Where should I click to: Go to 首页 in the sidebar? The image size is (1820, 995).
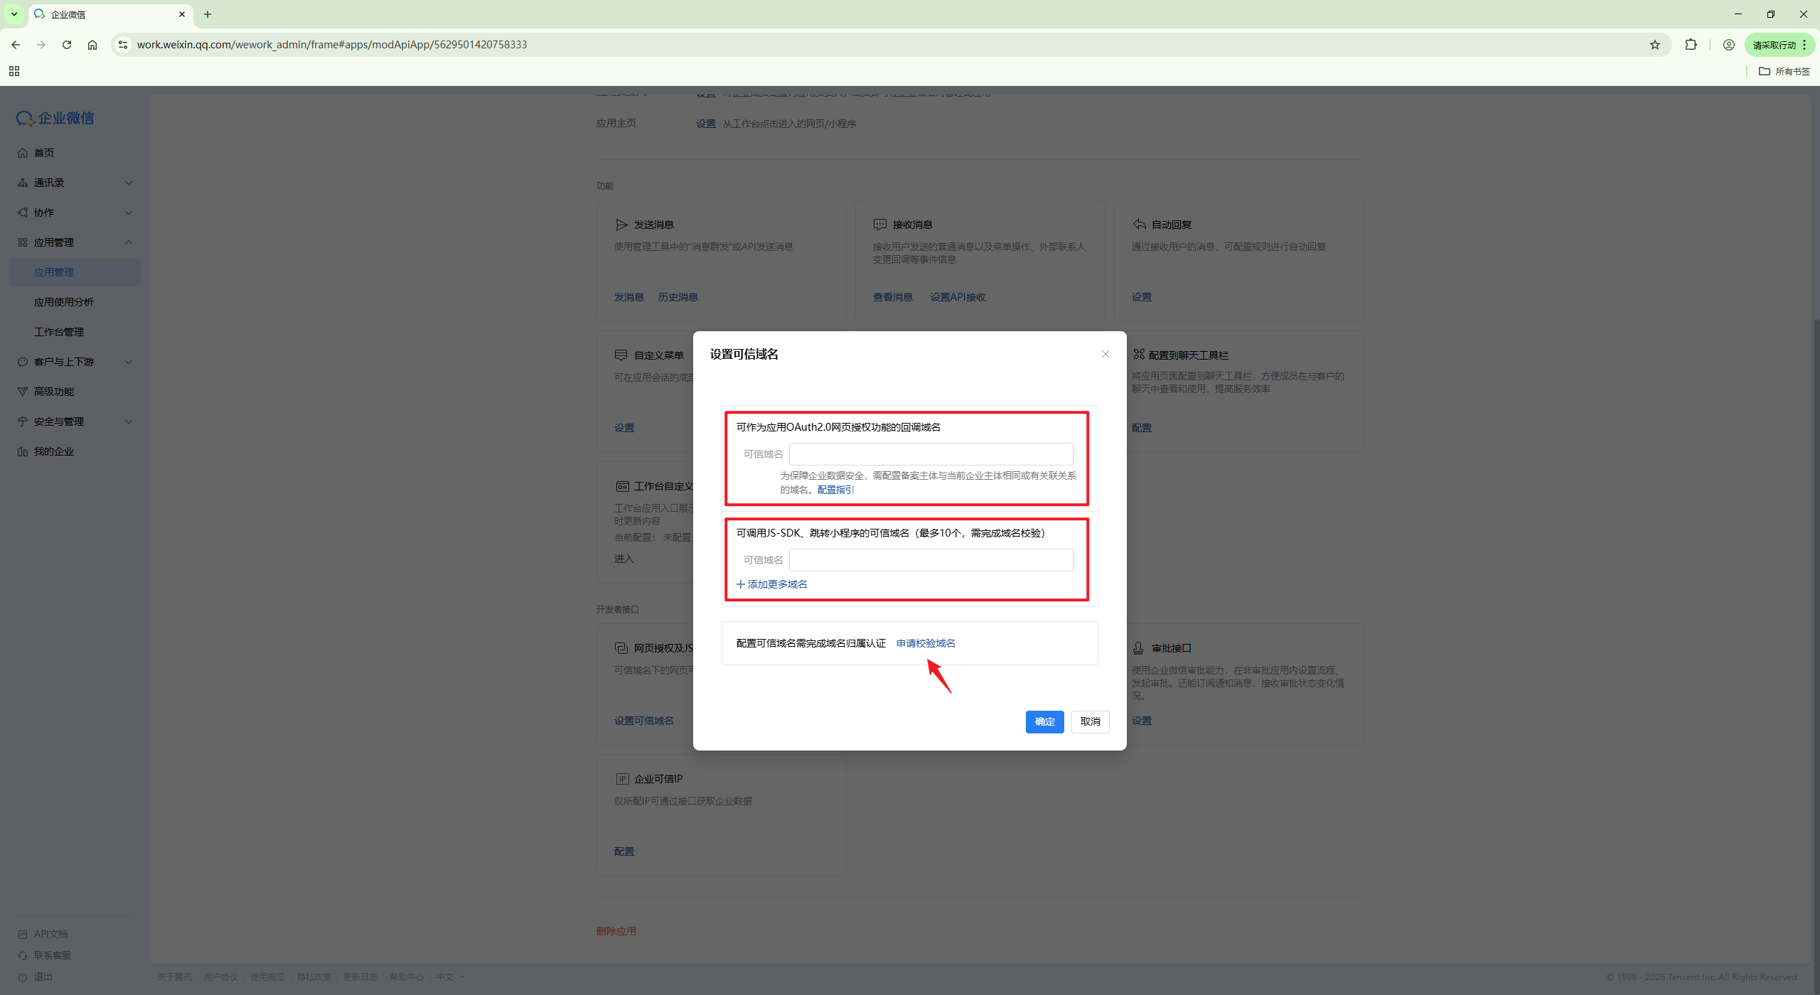tap(44, 153)
